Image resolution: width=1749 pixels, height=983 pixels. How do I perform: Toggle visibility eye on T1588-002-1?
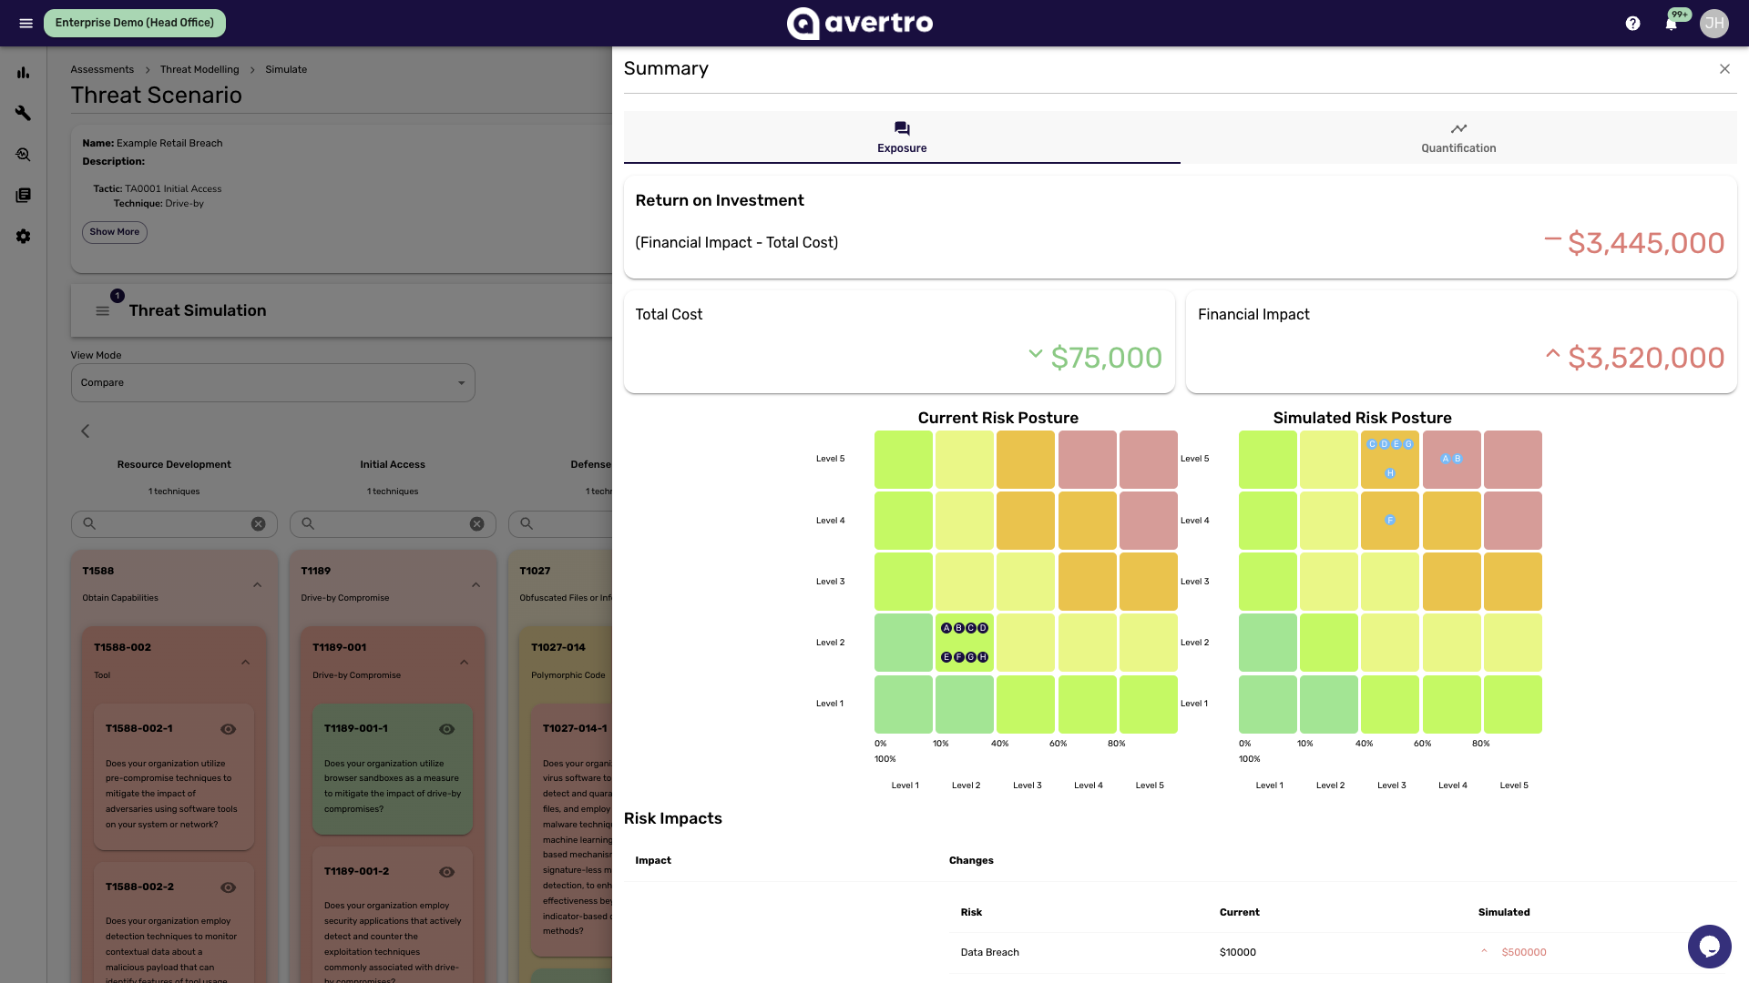229,729
